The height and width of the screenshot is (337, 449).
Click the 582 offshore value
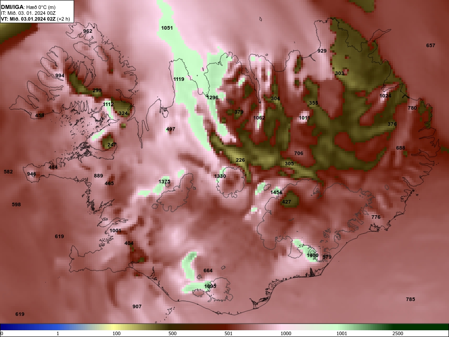pyautogui.click(x=8, y=172)
